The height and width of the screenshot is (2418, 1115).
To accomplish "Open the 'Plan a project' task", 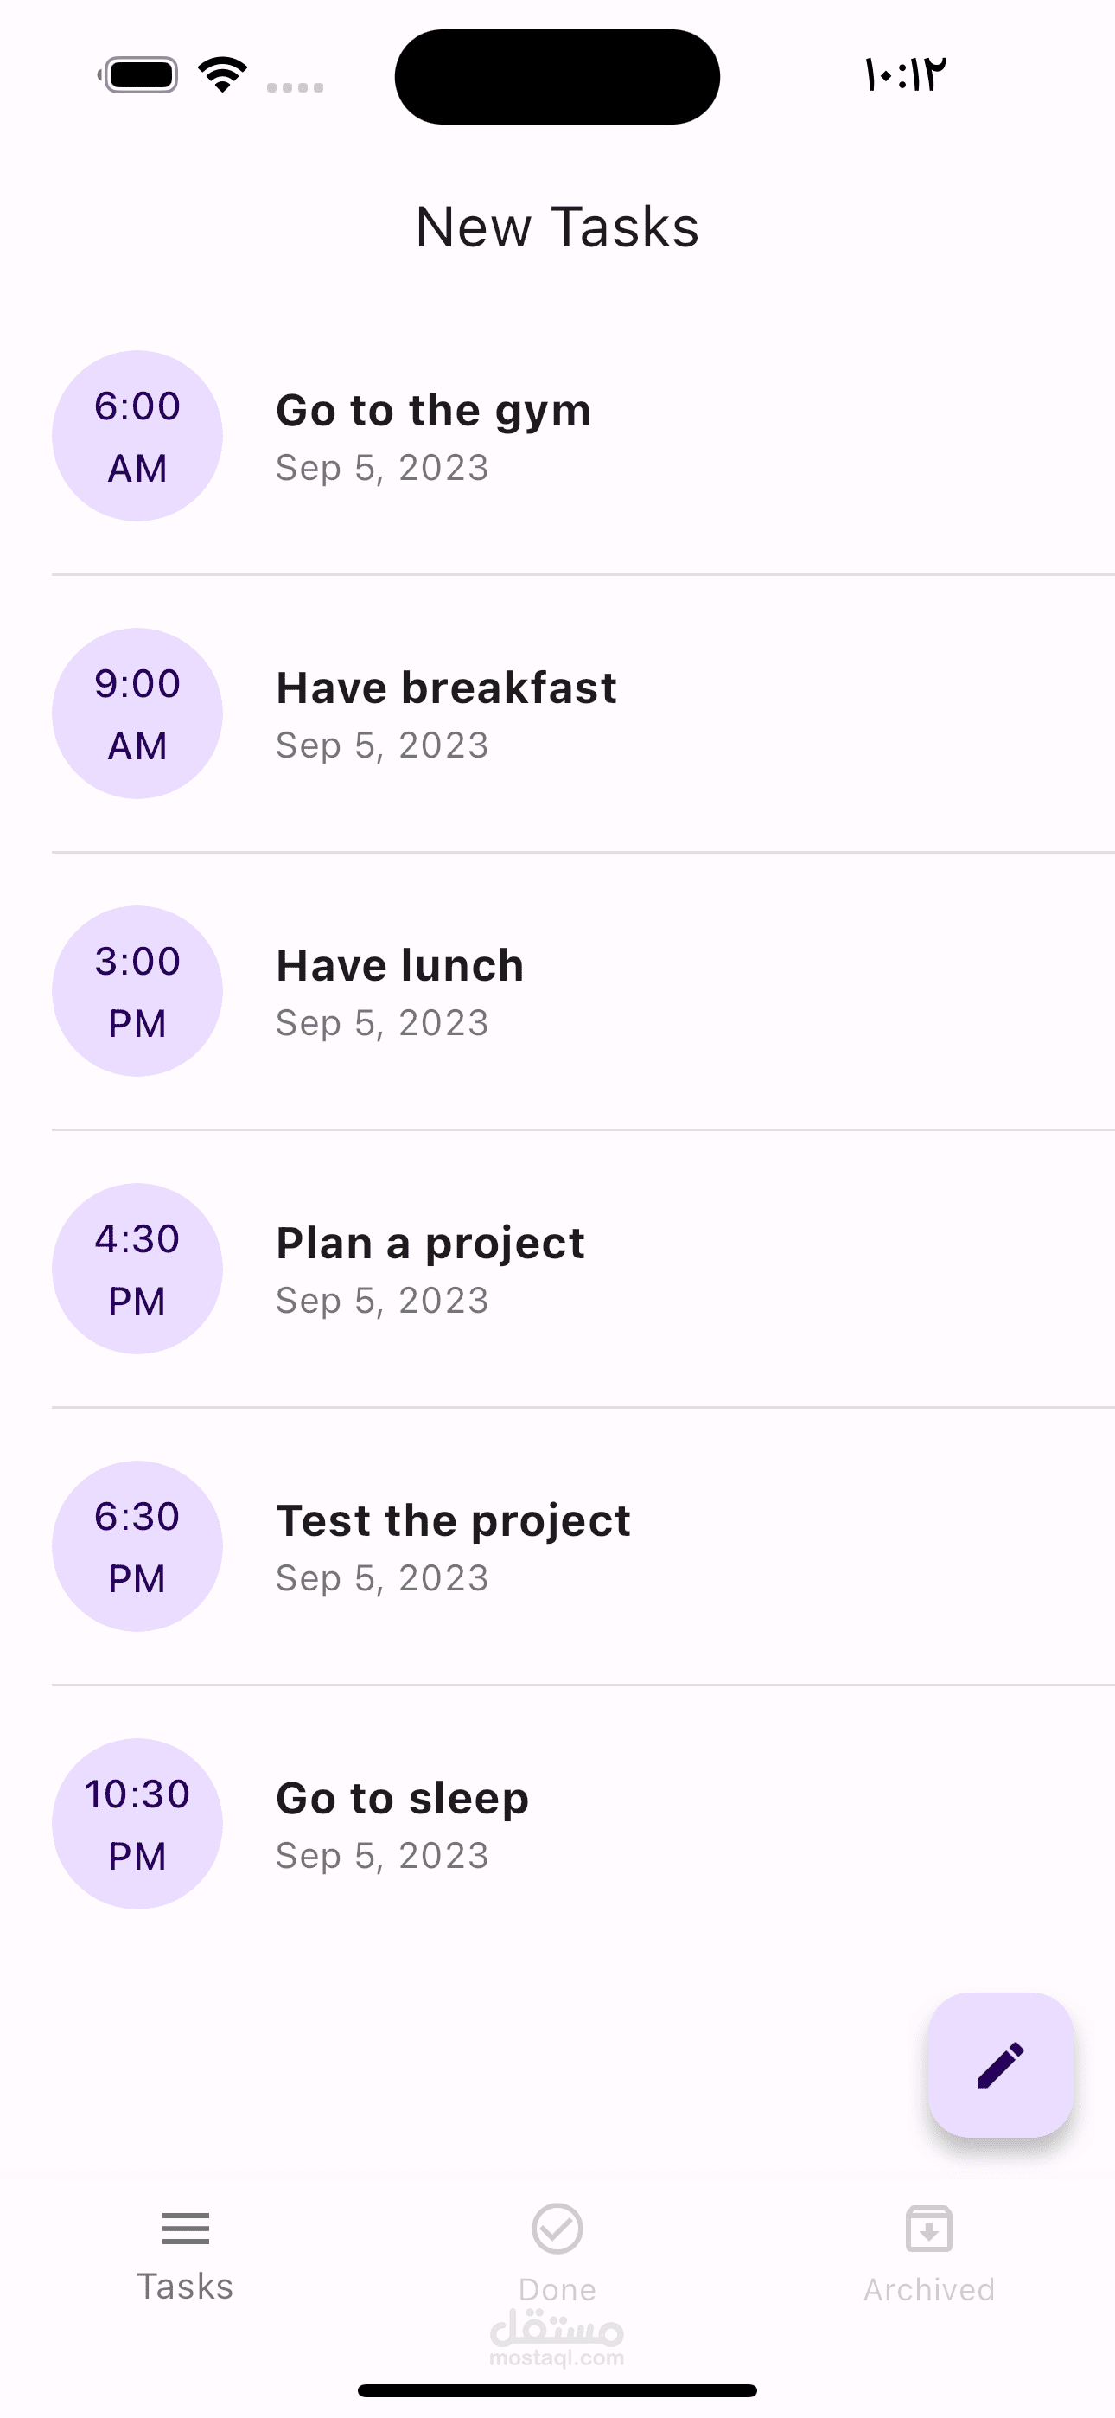I will (430, 1244).
